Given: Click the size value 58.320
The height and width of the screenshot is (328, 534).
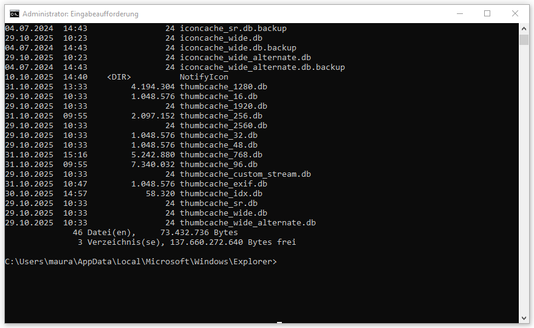Looking at the screenshot, I should [x=160, y=194].
